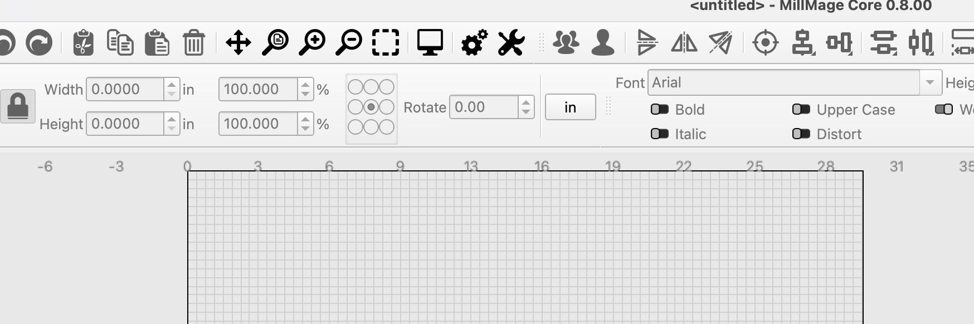Click the Width field up stepper arrow
Image resolution: width=974 pixels, height=324 pixels.
pos(172,85)
